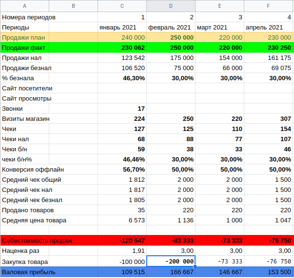Select average check value 1 812

point(122,179)
